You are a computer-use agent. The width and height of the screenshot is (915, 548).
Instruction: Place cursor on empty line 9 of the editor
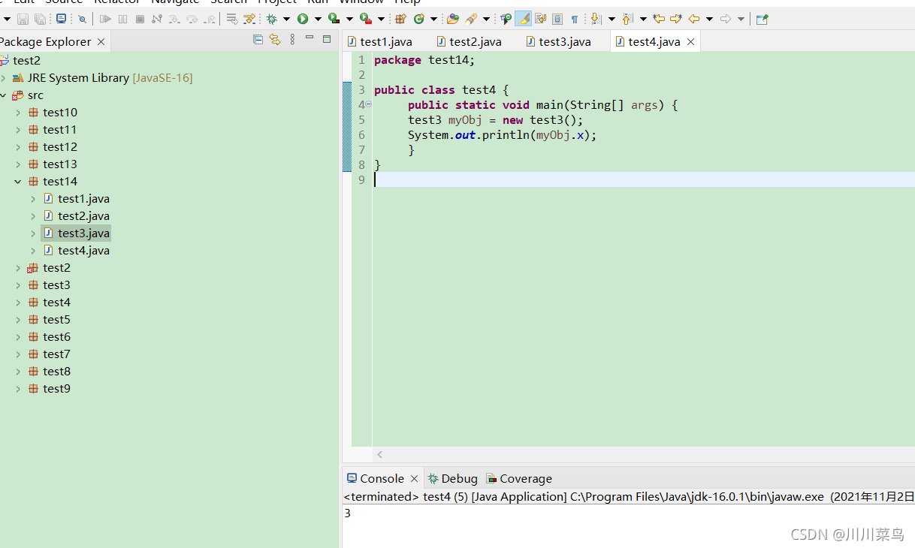[643, 179]
